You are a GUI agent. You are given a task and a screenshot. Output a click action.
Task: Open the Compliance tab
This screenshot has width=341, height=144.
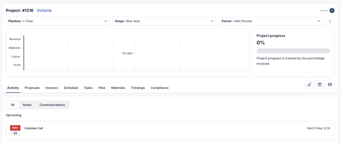point(160,88)
